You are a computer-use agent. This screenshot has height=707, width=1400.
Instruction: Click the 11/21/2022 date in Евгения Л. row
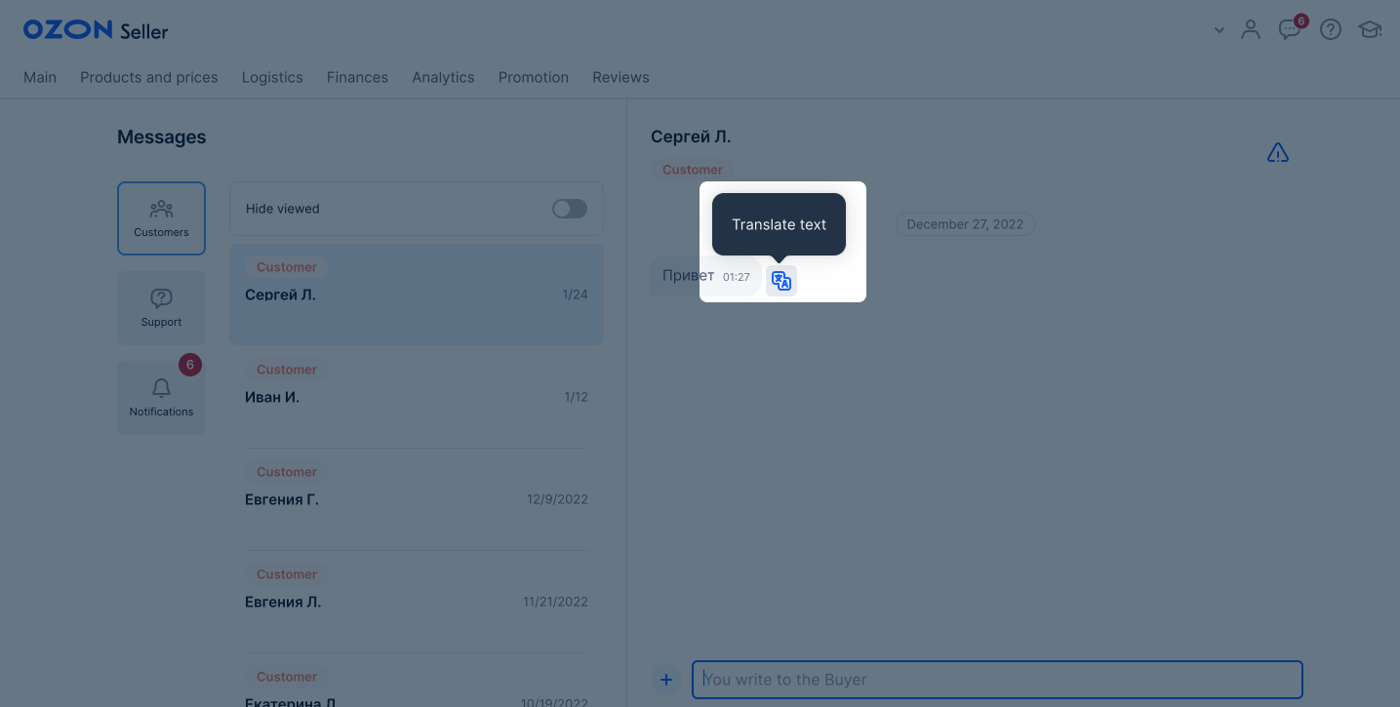point(555,602)
